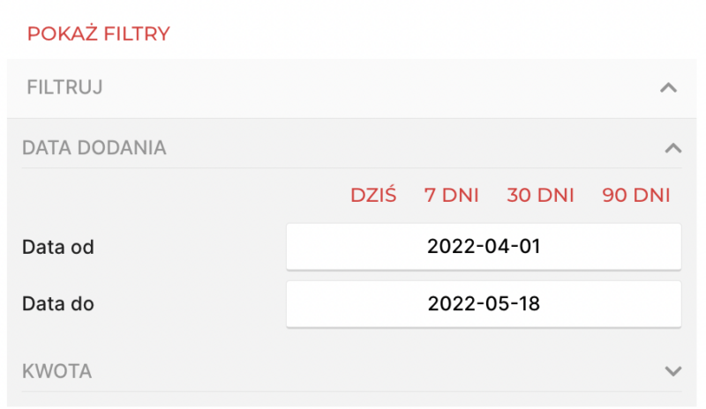
Task: Click the FILTRUJ header title
Action: pos(65,88)
